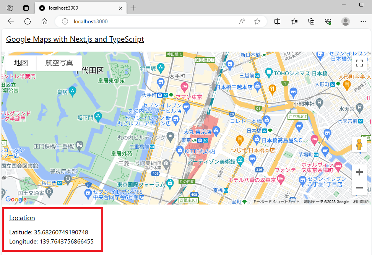View site information icon in address bar
This screenshot has width=372, height=255.
65,21
